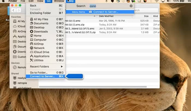The height and width of the screenshot is (111, 191).
Task: Click the iCloud Drive cloud icon in Go menu
Action: (32, 52)
